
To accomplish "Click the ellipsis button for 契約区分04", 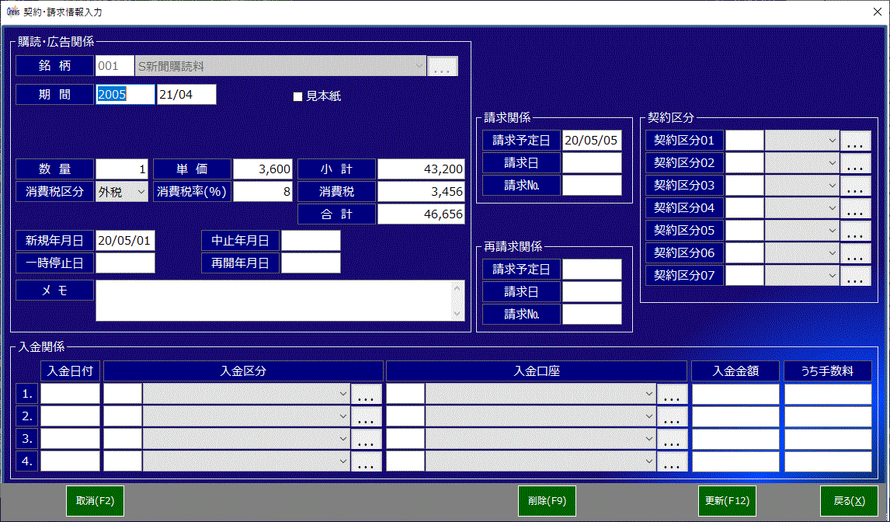I will coord(855,209).
